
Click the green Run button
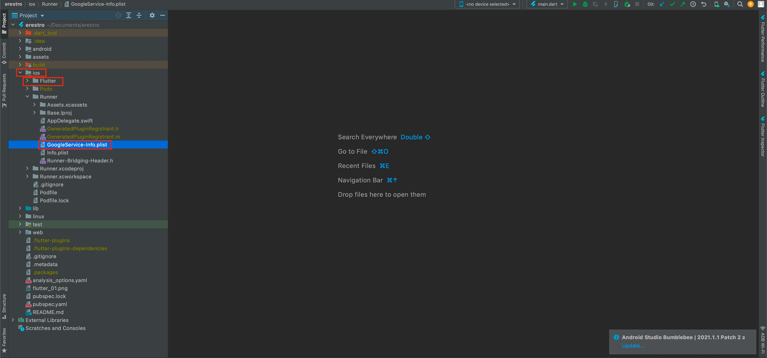click(x=575, y=4)
